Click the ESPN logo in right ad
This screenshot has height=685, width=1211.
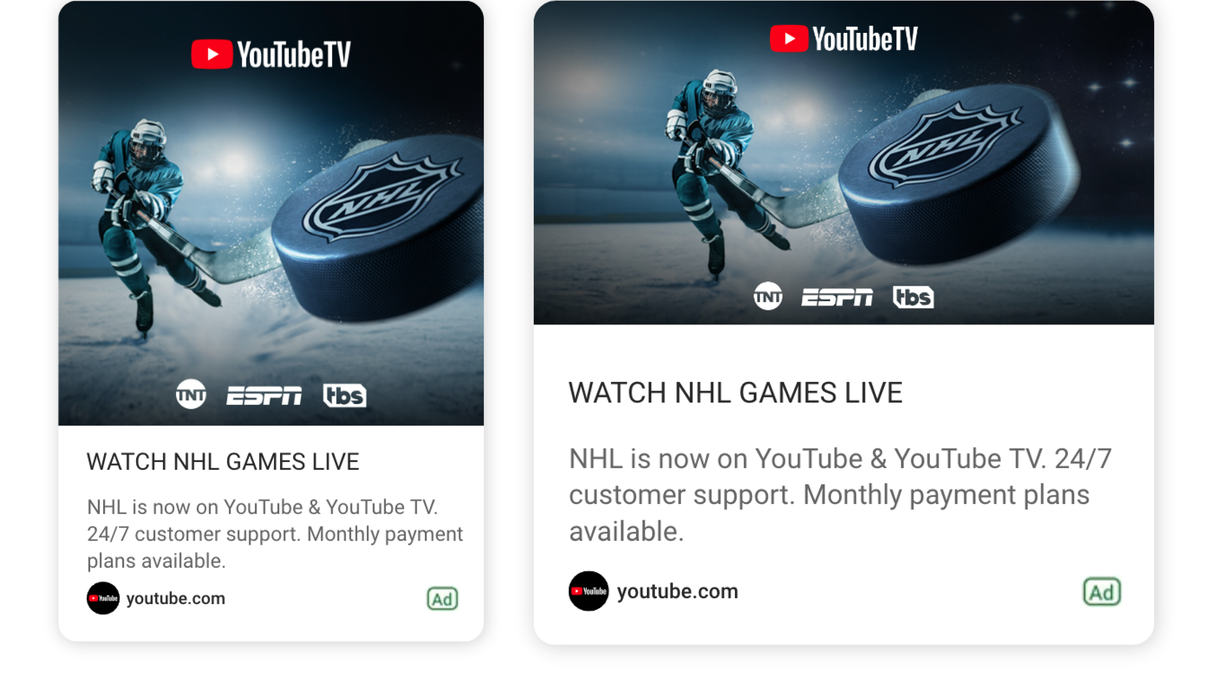pos(837,297)
